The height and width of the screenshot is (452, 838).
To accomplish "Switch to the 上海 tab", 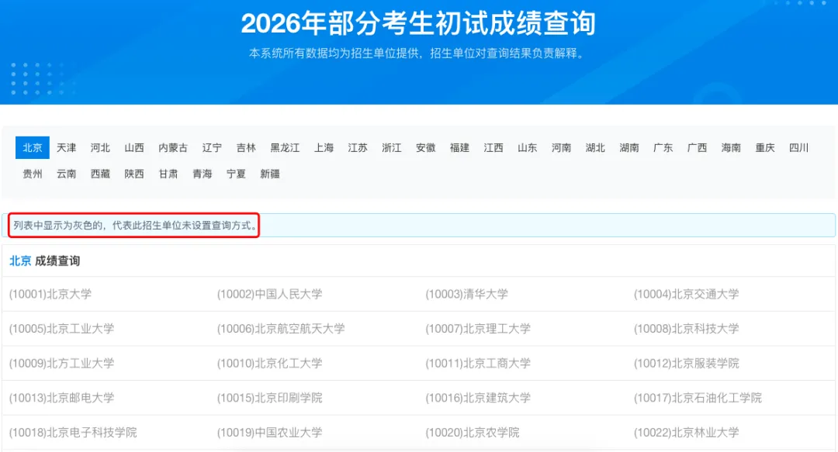I will point(324,147).
